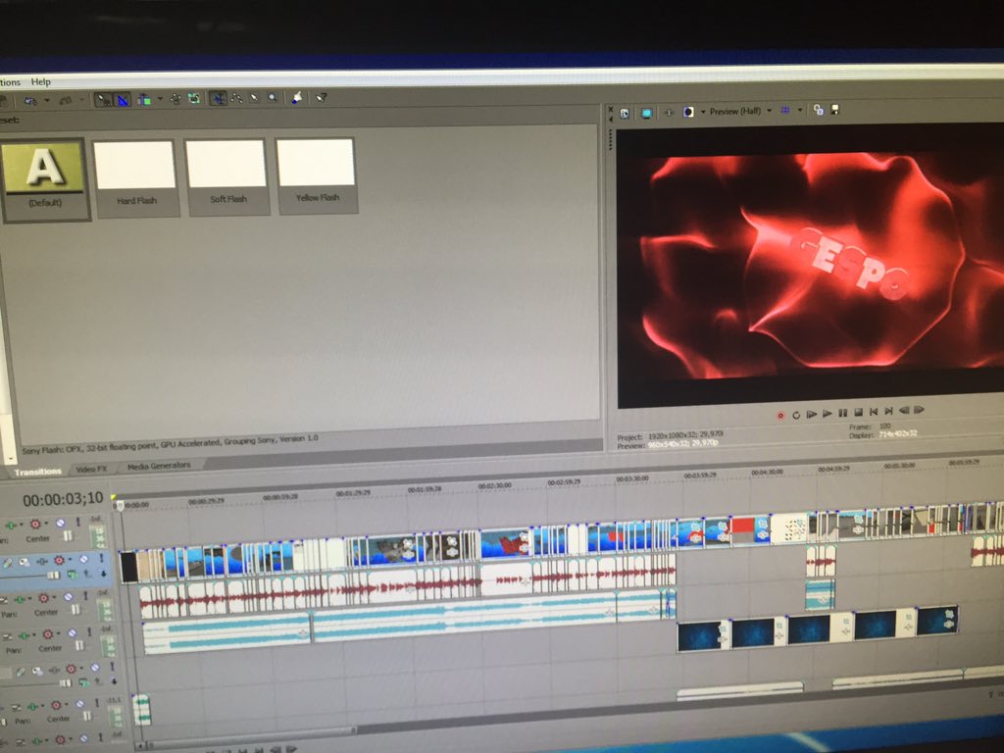Screen dimensions: 1004x753
Task: Mute the topmost audio track
Action: click(x=60, y=523)
